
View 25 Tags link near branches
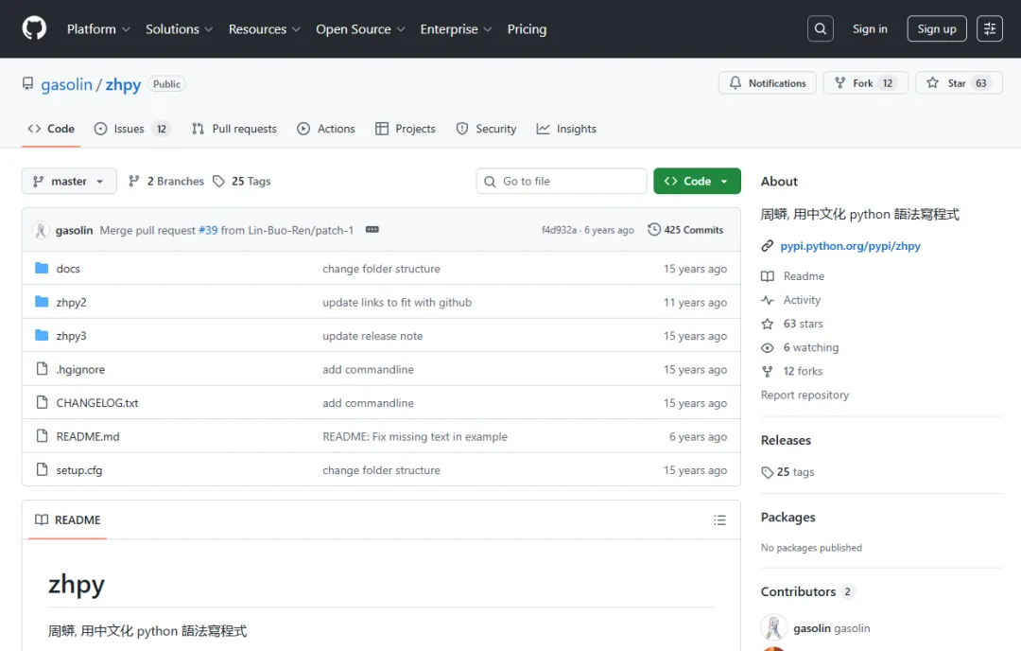[x=242, y=181]
